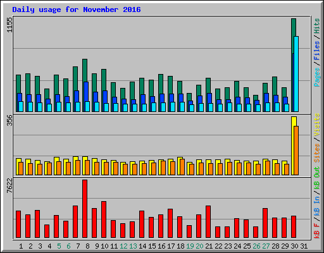The height and width of the screenshot is (253, 324).
Task: Select the "Files" legend label
Action: click(x=317, y=50)
